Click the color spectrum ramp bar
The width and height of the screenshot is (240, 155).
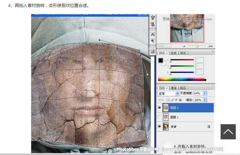click(x=182, y=79)
